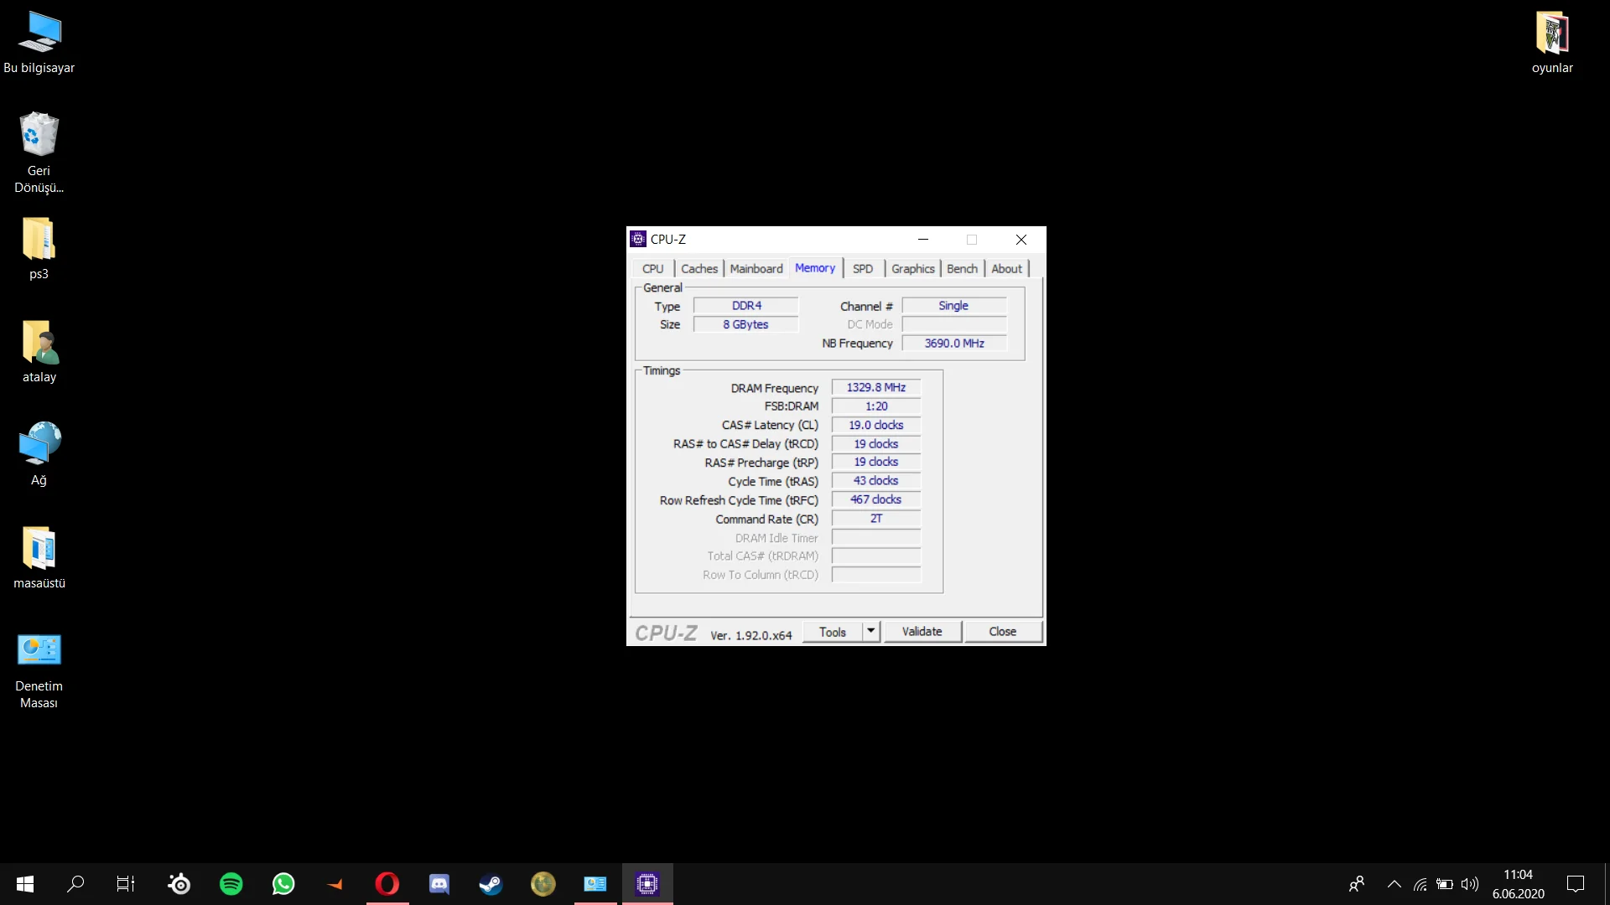Open the Windows Start menu
The image size is (1610, 905).
point(25,884)
